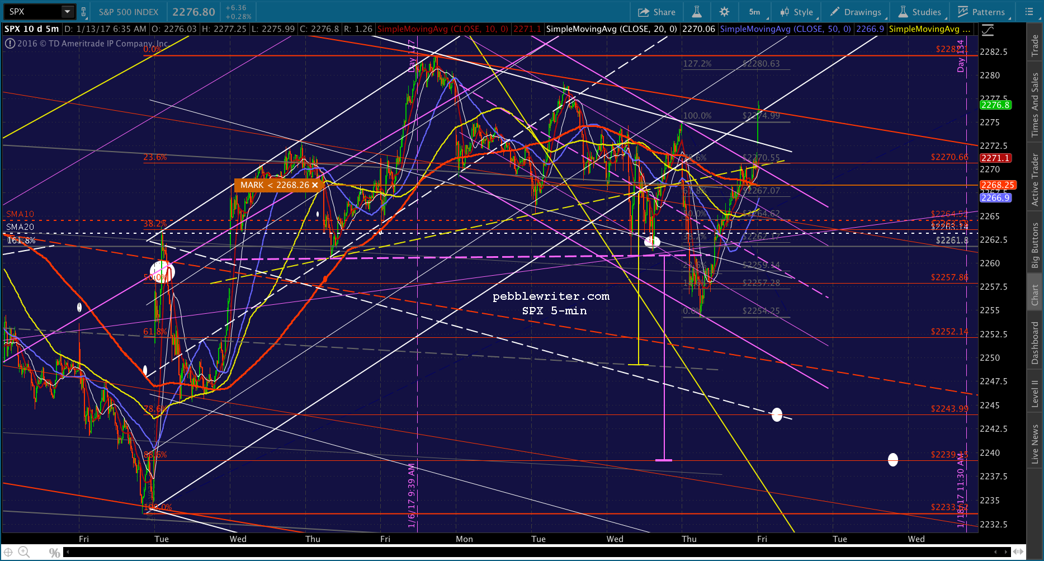1044x561 pixels.
Task: Open the 5m timeframe dropdown
Action: (755, 12)
